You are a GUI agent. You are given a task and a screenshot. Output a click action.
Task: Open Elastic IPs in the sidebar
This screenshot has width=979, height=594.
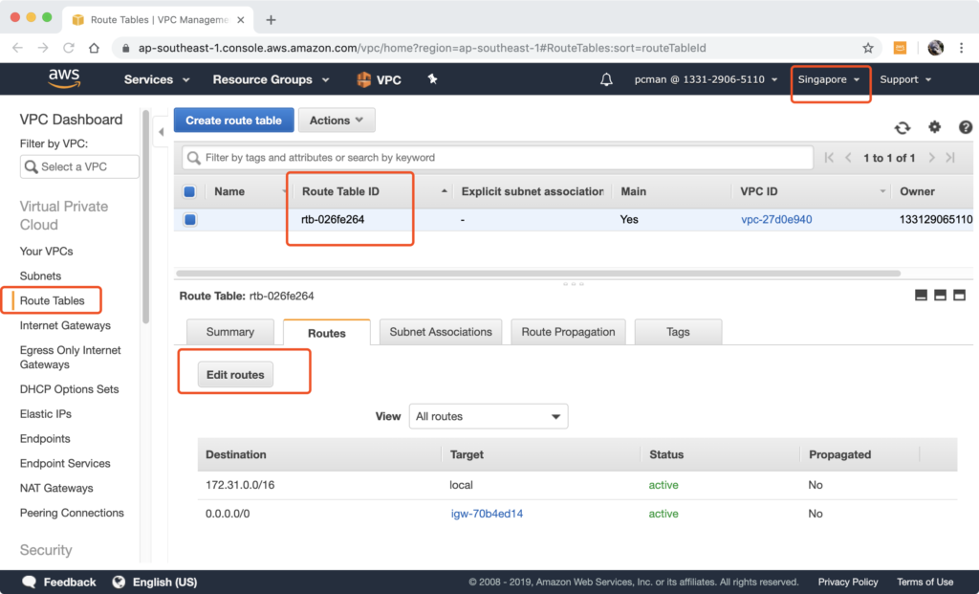click(46, 414)
